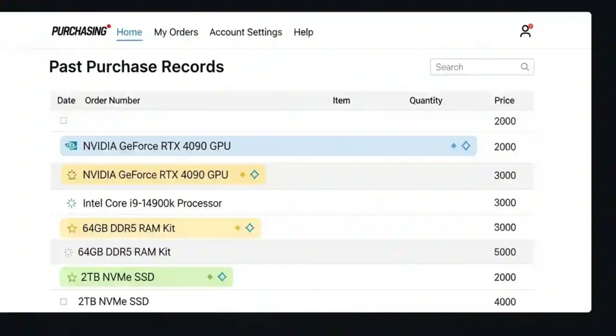Click the small filled diamond in the highlighted 64GB DDR5 row

237,228
